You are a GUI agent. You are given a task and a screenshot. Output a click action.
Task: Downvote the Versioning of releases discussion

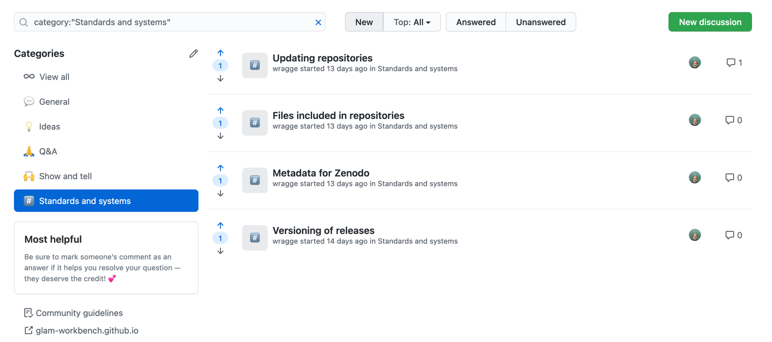[x=220, y=251]
